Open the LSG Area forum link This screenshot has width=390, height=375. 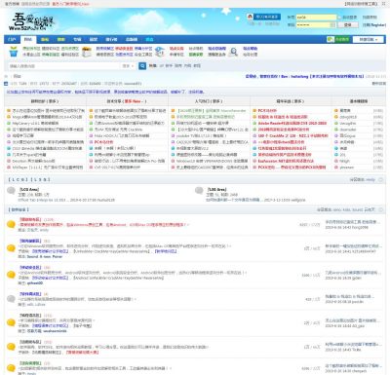click(216, 189)
